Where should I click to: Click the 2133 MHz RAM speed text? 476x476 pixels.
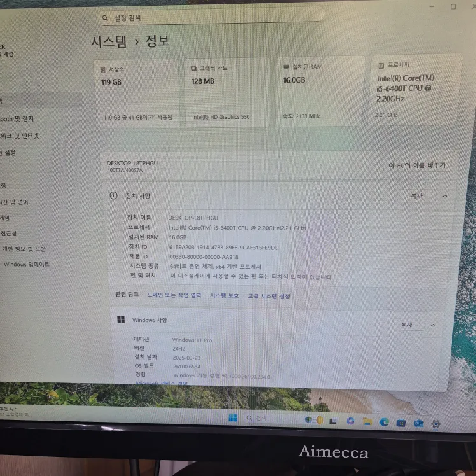(301, 116)
